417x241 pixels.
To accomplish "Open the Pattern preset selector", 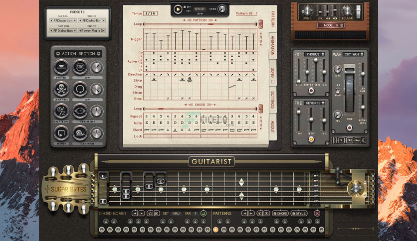I will (x=63, y=31).
